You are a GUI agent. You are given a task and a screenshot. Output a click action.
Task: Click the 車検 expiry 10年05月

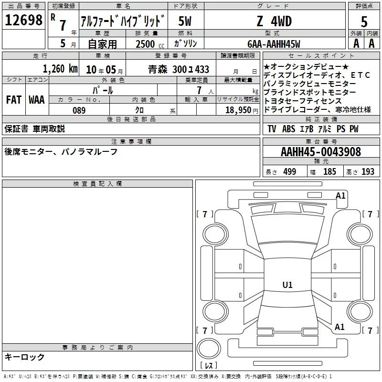[x=104, y=70]
